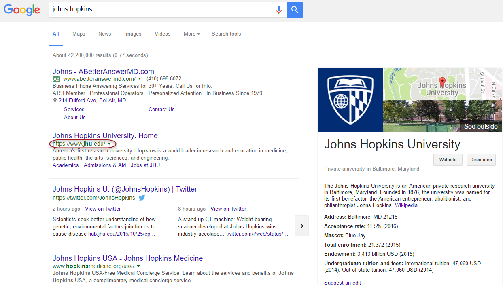This screenshot has width=503, height=285.
Task: Expand the jhu.edu URL dropdown arrow
Action: 109,144
